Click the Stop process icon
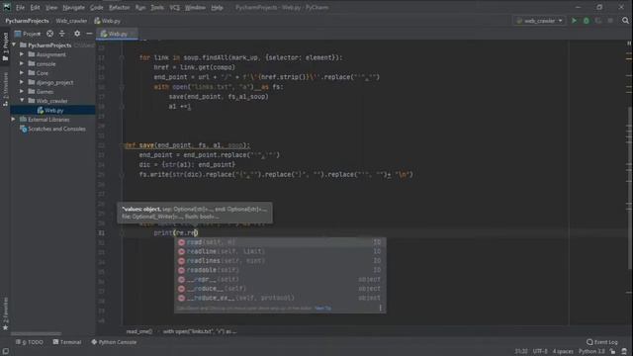This screenshot has height=356, width=633. 610,21
